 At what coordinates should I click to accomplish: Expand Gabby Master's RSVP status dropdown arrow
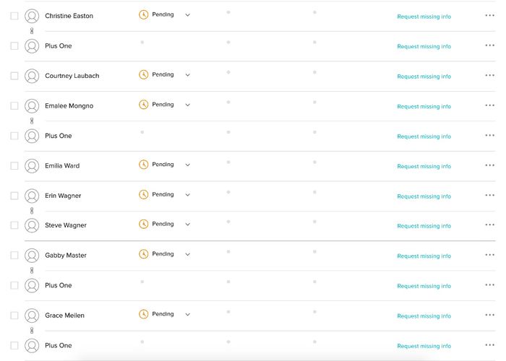point(187,255)
